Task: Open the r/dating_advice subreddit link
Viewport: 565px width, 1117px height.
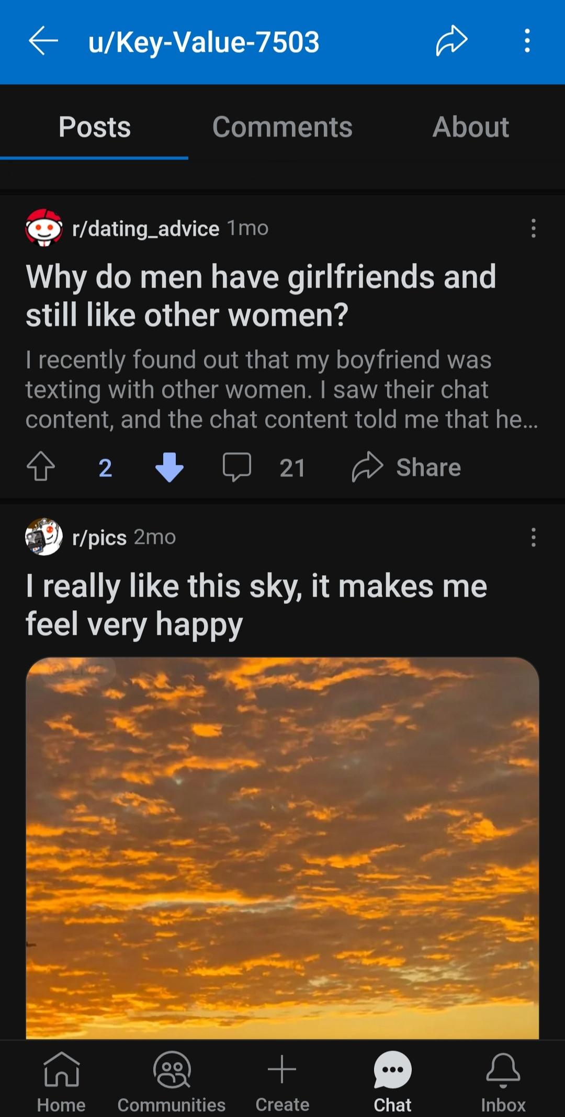Action: click(x=145, y=229)
